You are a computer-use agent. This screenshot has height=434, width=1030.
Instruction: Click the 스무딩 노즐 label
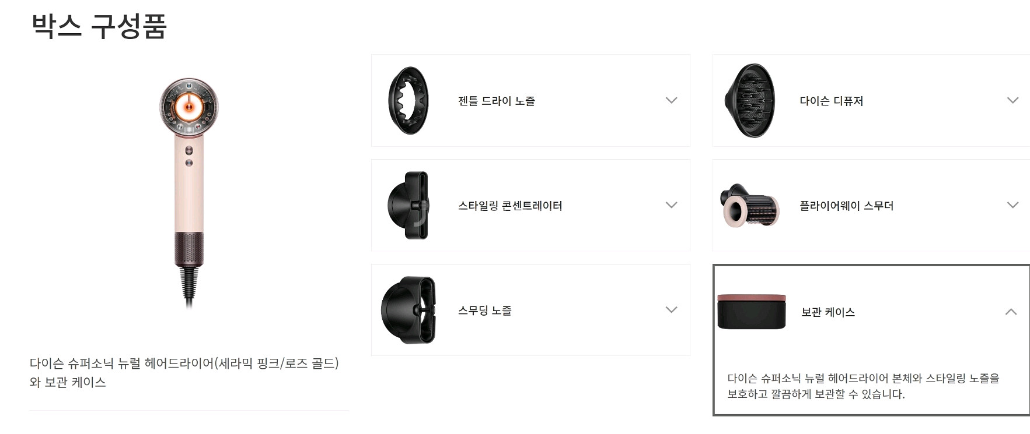coord(484,310)
